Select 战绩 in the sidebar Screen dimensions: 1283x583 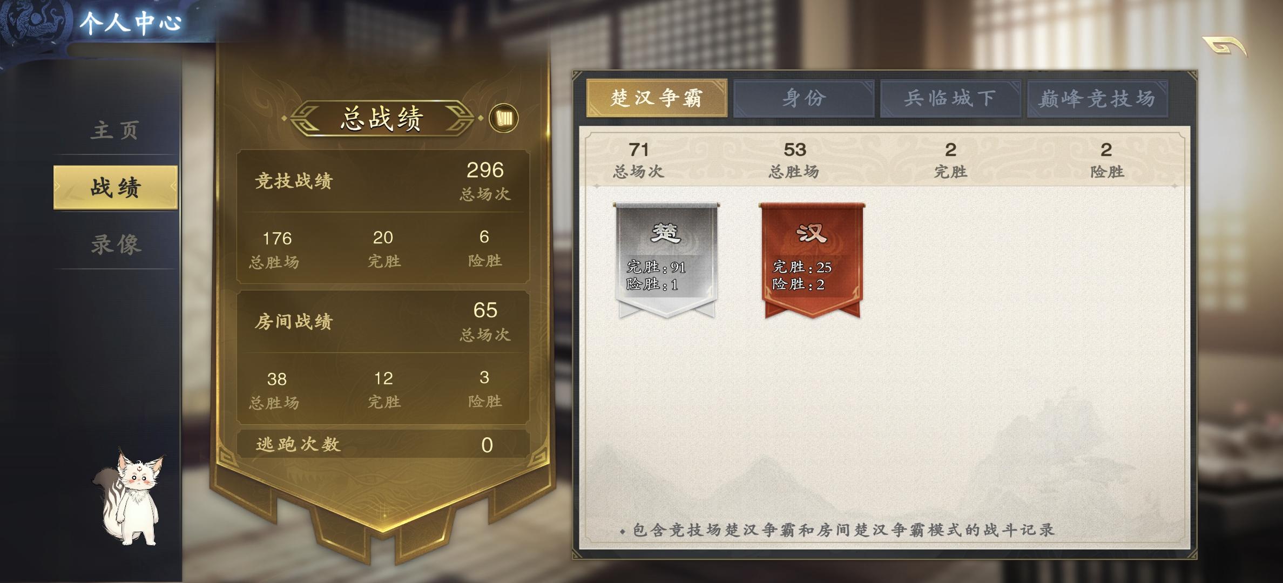[x=115, y=187]
